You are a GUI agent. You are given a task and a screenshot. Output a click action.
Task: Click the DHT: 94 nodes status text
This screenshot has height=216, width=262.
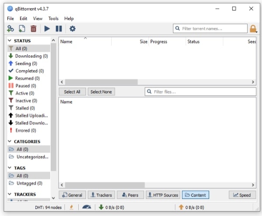[48, 207]
